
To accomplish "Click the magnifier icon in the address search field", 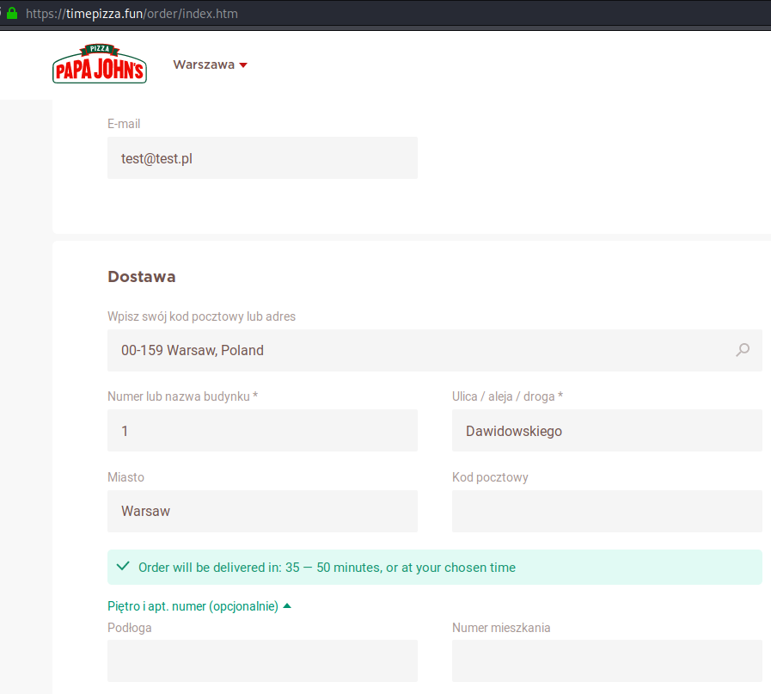I will click(743, 350).
